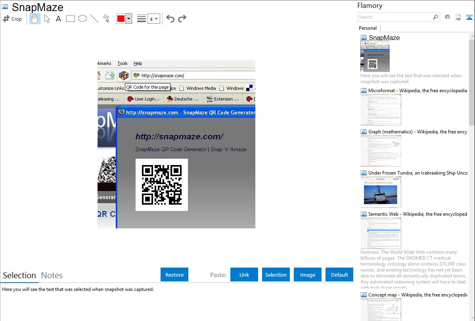This screenshot has width=475, height=321.
Task: Select the ellipse drawing tool
Action: (x=82, y=19)
